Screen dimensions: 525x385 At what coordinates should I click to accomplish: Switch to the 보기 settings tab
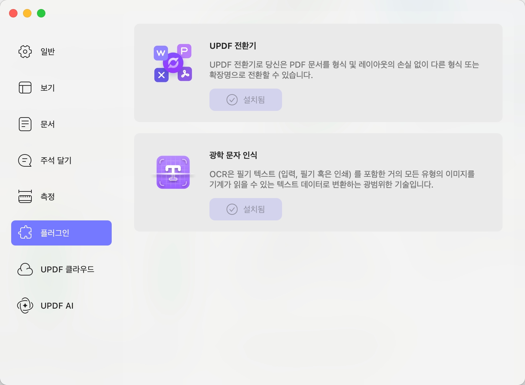61,88
